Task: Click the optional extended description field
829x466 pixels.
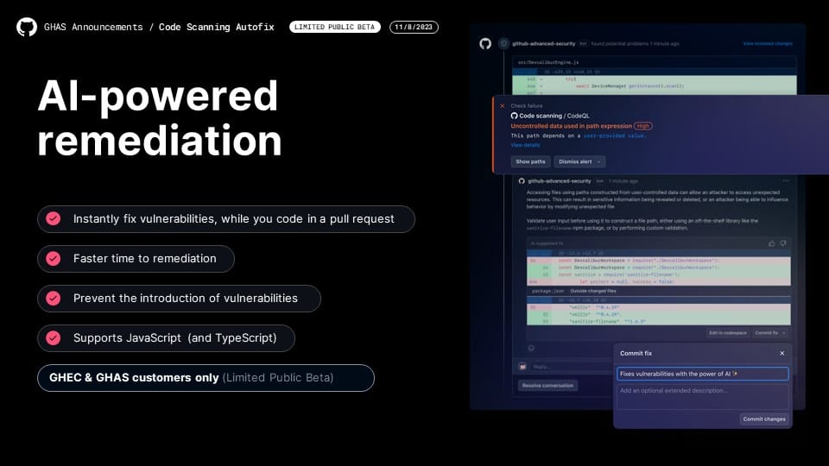Action: coord(702,396)
